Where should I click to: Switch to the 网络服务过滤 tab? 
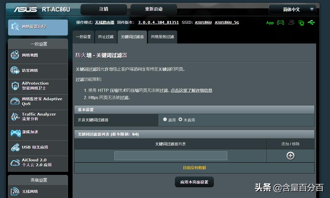point(162,37)
